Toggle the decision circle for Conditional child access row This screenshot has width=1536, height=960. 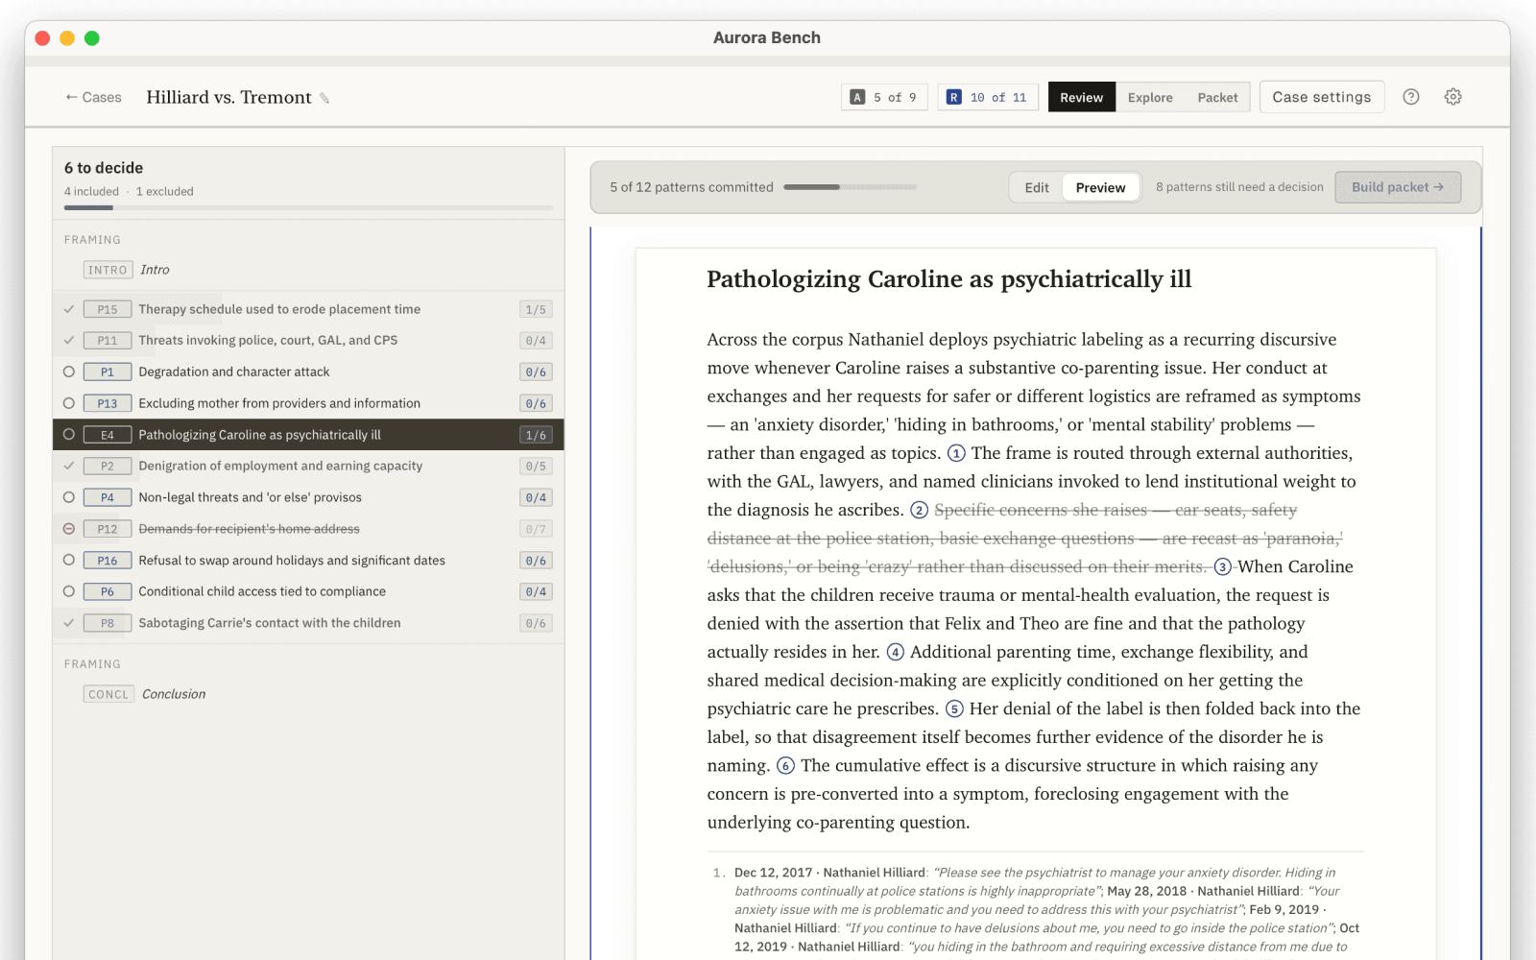[69, 591]
